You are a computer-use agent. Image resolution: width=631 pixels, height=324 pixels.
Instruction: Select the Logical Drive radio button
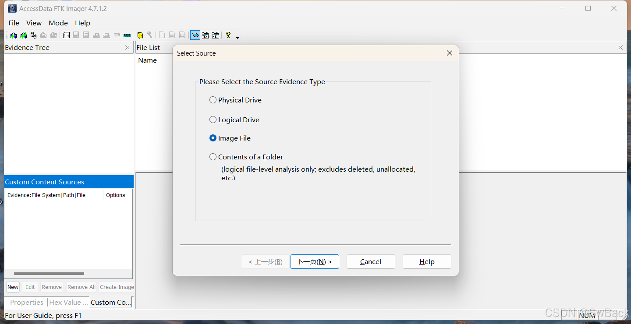[x=213, y=120]
